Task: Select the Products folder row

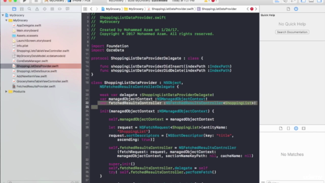Action: 41,91
